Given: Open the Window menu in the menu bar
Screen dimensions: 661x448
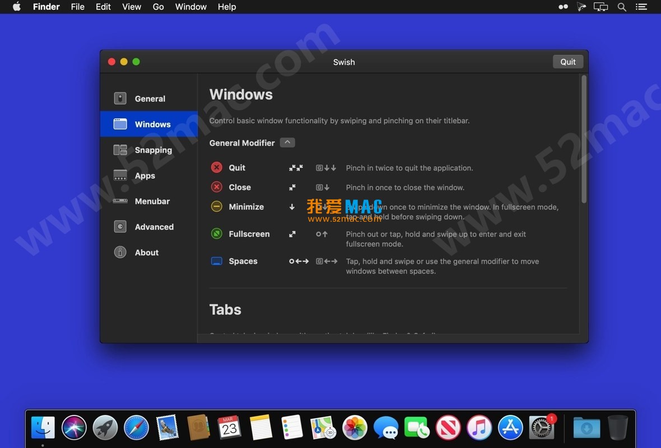Looking at the screenshot, I should pos(191,7).
